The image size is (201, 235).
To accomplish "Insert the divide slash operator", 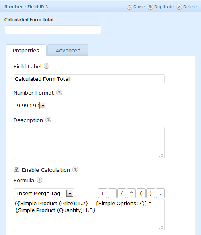I will (x=122, y=193).
